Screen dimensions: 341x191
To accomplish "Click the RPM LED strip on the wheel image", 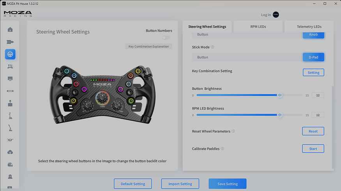I will pyautogui.click(x=102, y=80).
